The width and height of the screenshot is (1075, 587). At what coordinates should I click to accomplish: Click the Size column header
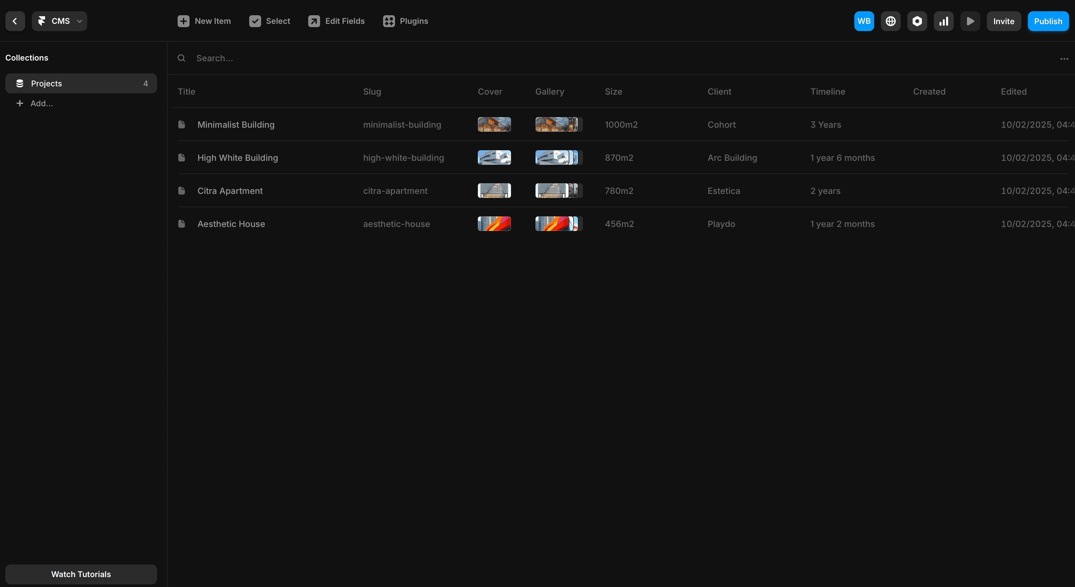coord(613,92)
